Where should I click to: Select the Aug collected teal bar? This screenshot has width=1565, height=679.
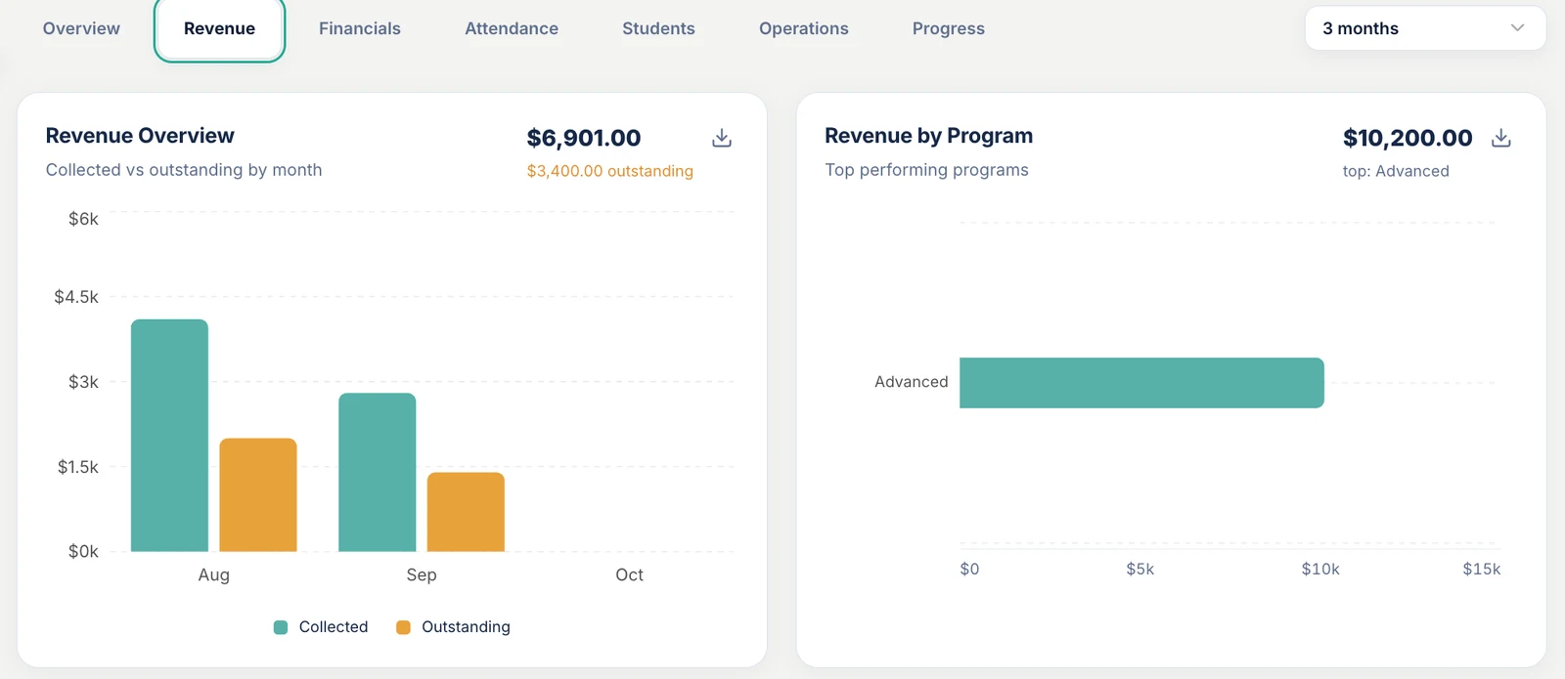[169, 436]
